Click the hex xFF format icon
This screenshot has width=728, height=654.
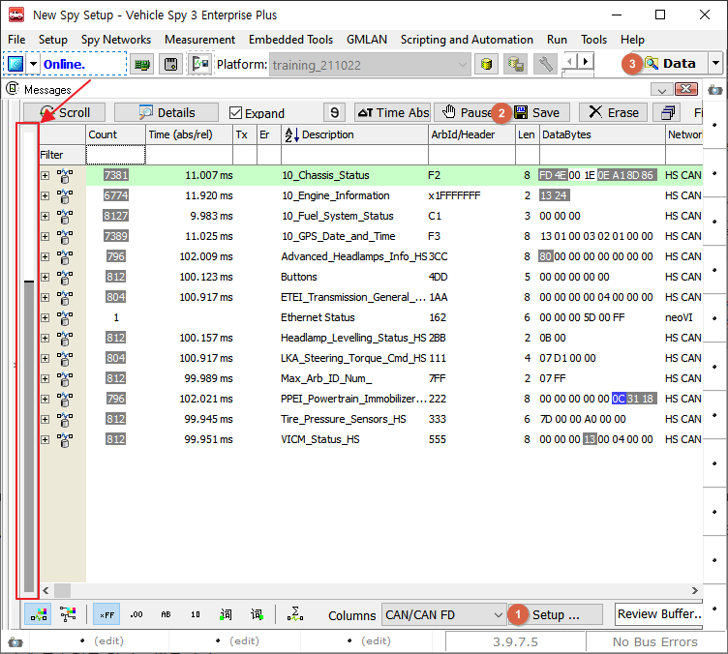106,614
